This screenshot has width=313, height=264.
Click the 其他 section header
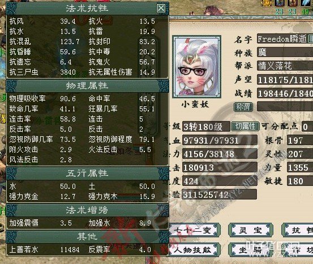coord(87,237)
